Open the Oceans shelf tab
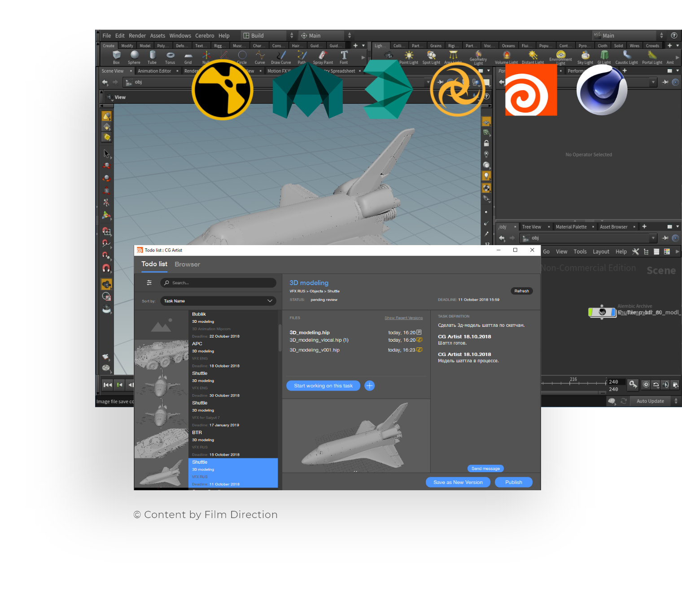This screenshot has width=682, height=589. 508,45
